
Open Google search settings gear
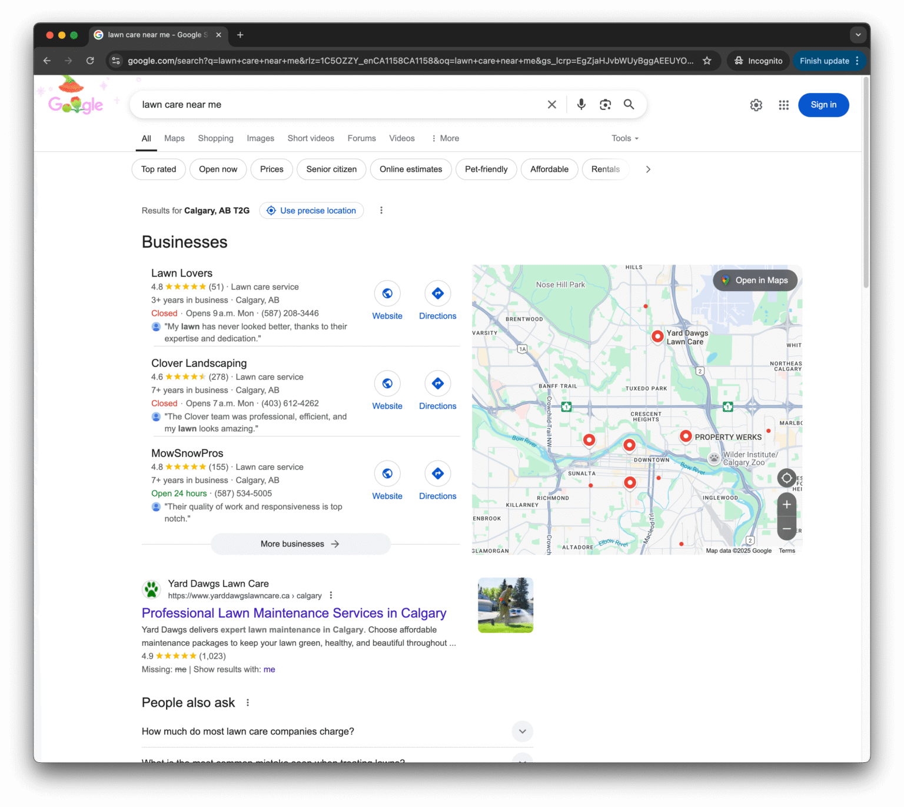point(756,105)
